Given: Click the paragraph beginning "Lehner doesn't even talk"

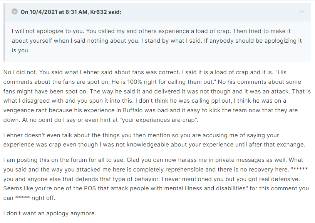Looking at the screenshot, I should 154,140.
